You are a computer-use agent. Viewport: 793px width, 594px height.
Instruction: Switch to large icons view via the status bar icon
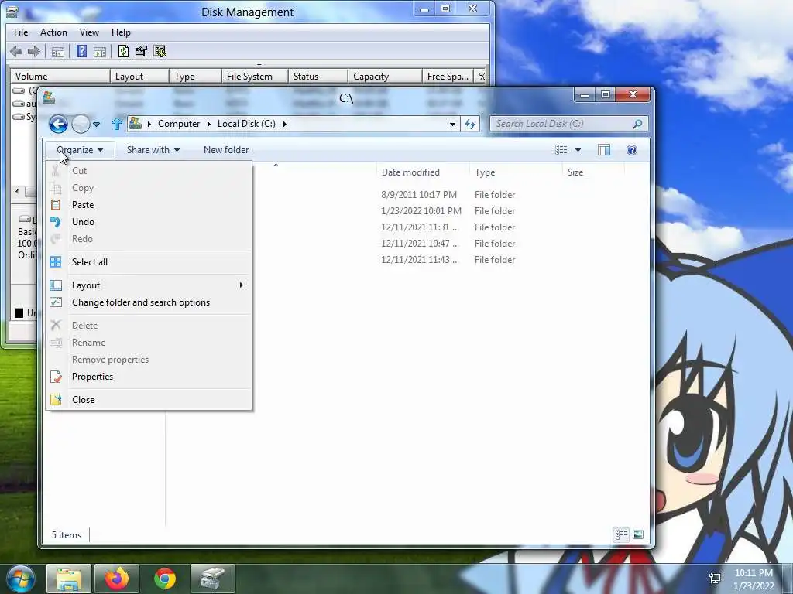pos(638,534)
